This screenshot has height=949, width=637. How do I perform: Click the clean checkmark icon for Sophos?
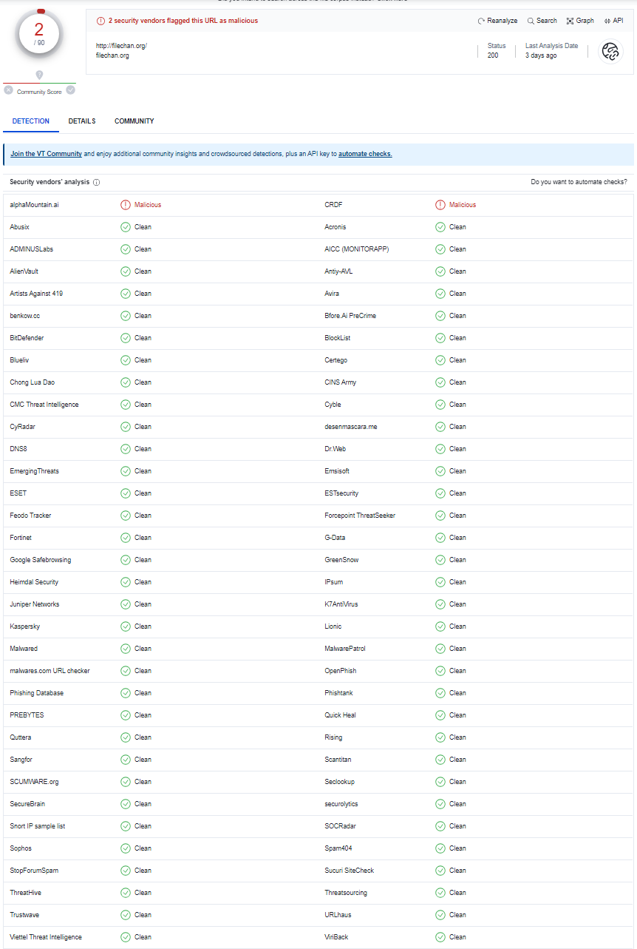(x=126, y=848)
